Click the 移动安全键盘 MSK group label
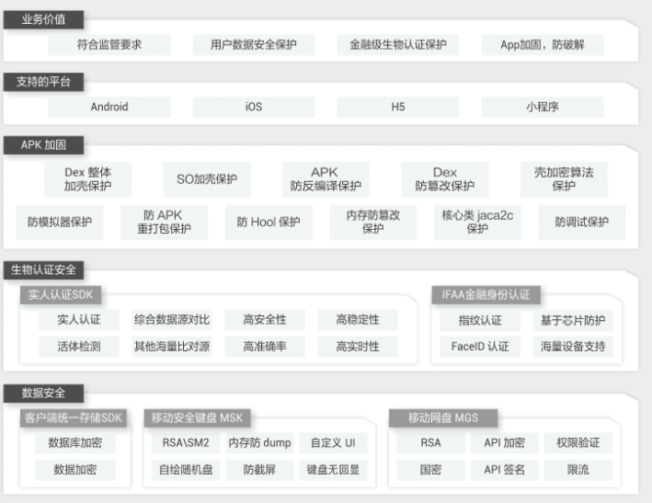The width and height of the screenshot is (652, 503). 197,418
